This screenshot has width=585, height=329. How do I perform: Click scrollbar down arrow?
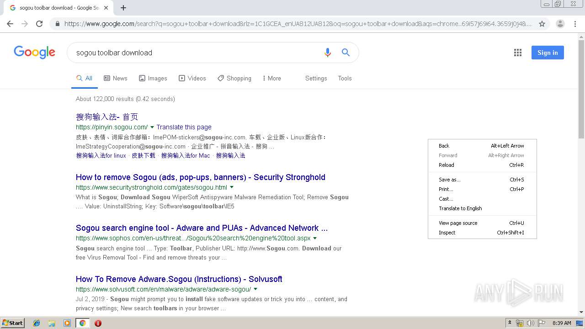[x=581, y=313]
